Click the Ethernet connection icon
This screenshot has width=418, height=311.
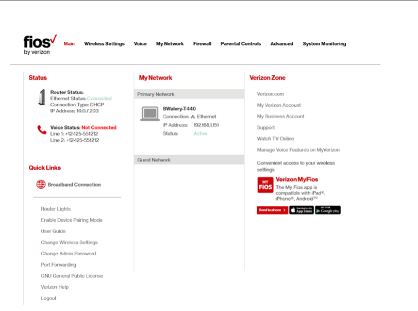(x=193, y=117)
